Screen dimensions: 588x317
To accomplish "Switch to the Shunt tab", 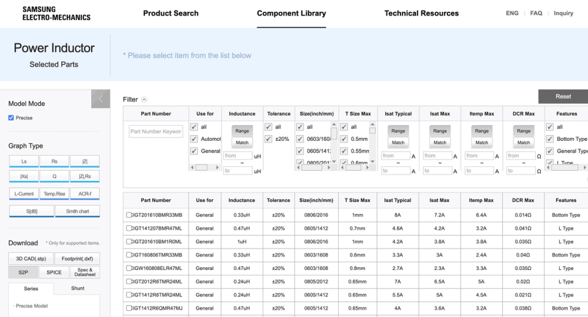I will pyautogui.click(x=78, y=288).
